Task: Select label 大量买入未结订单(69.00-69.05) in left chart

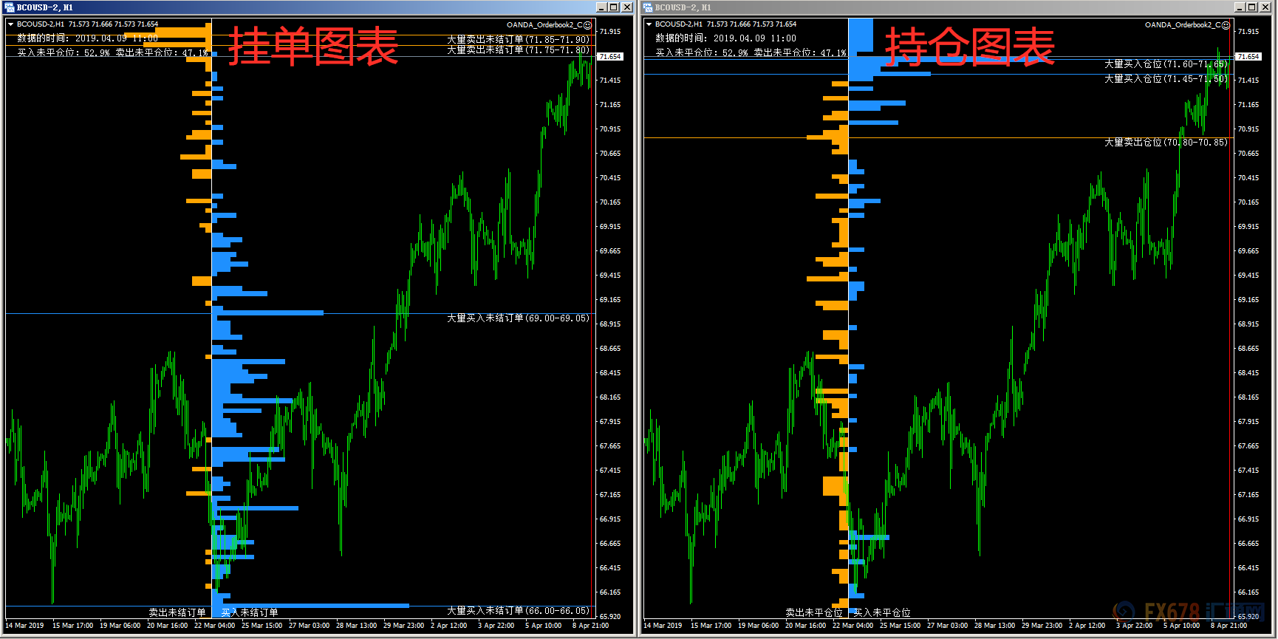Action: click(x=518, y=318)
